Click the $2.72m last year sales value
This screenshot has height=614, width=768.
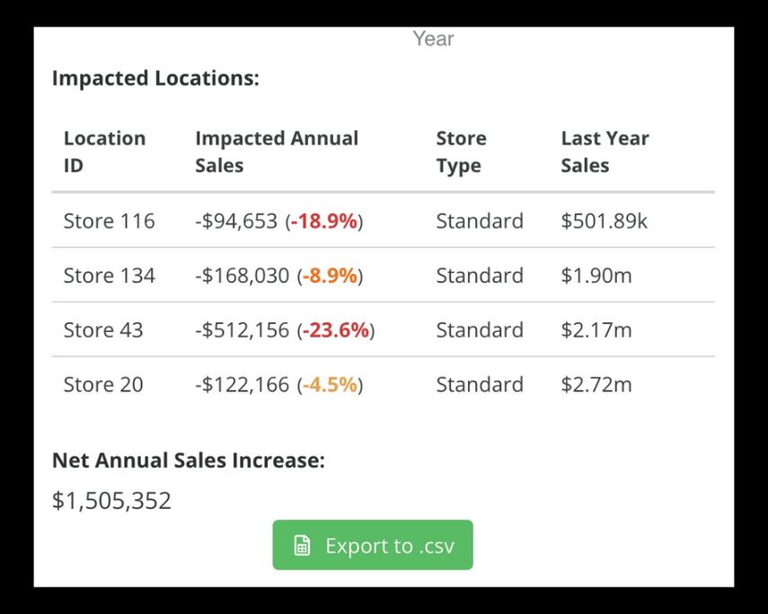(596, 385)
